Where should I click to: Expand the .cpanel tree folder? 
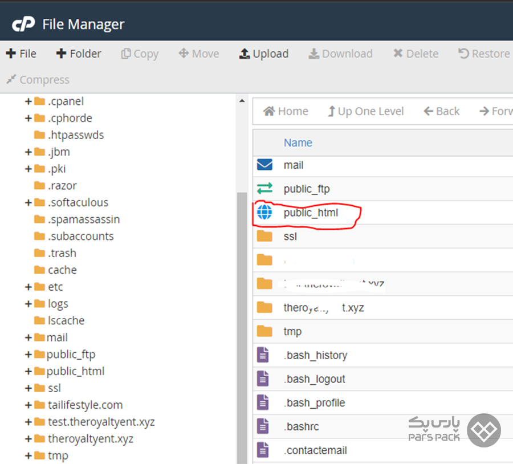(x=28, y=101)
